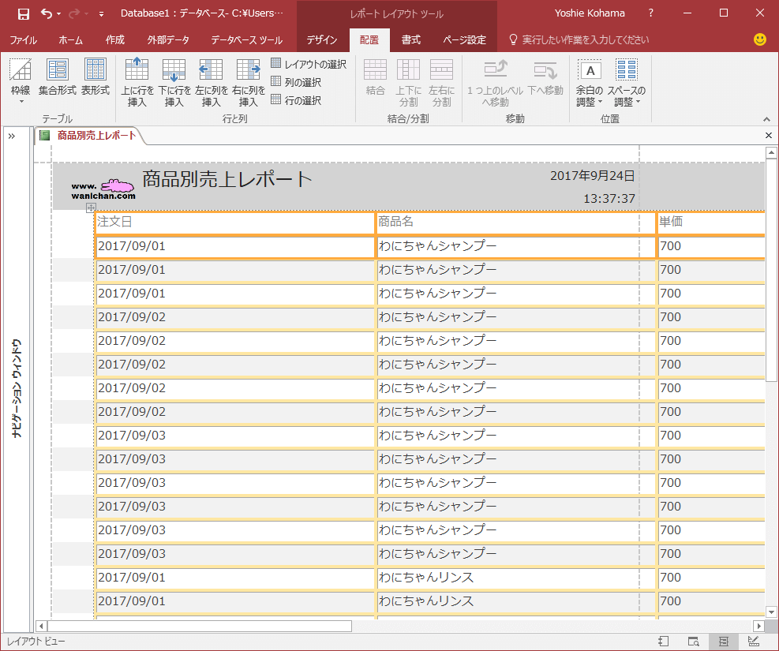Click 左に列を挿入 insert column left
Screen dimensions: 779x651
pyautogui.click(x=212, y=82)
